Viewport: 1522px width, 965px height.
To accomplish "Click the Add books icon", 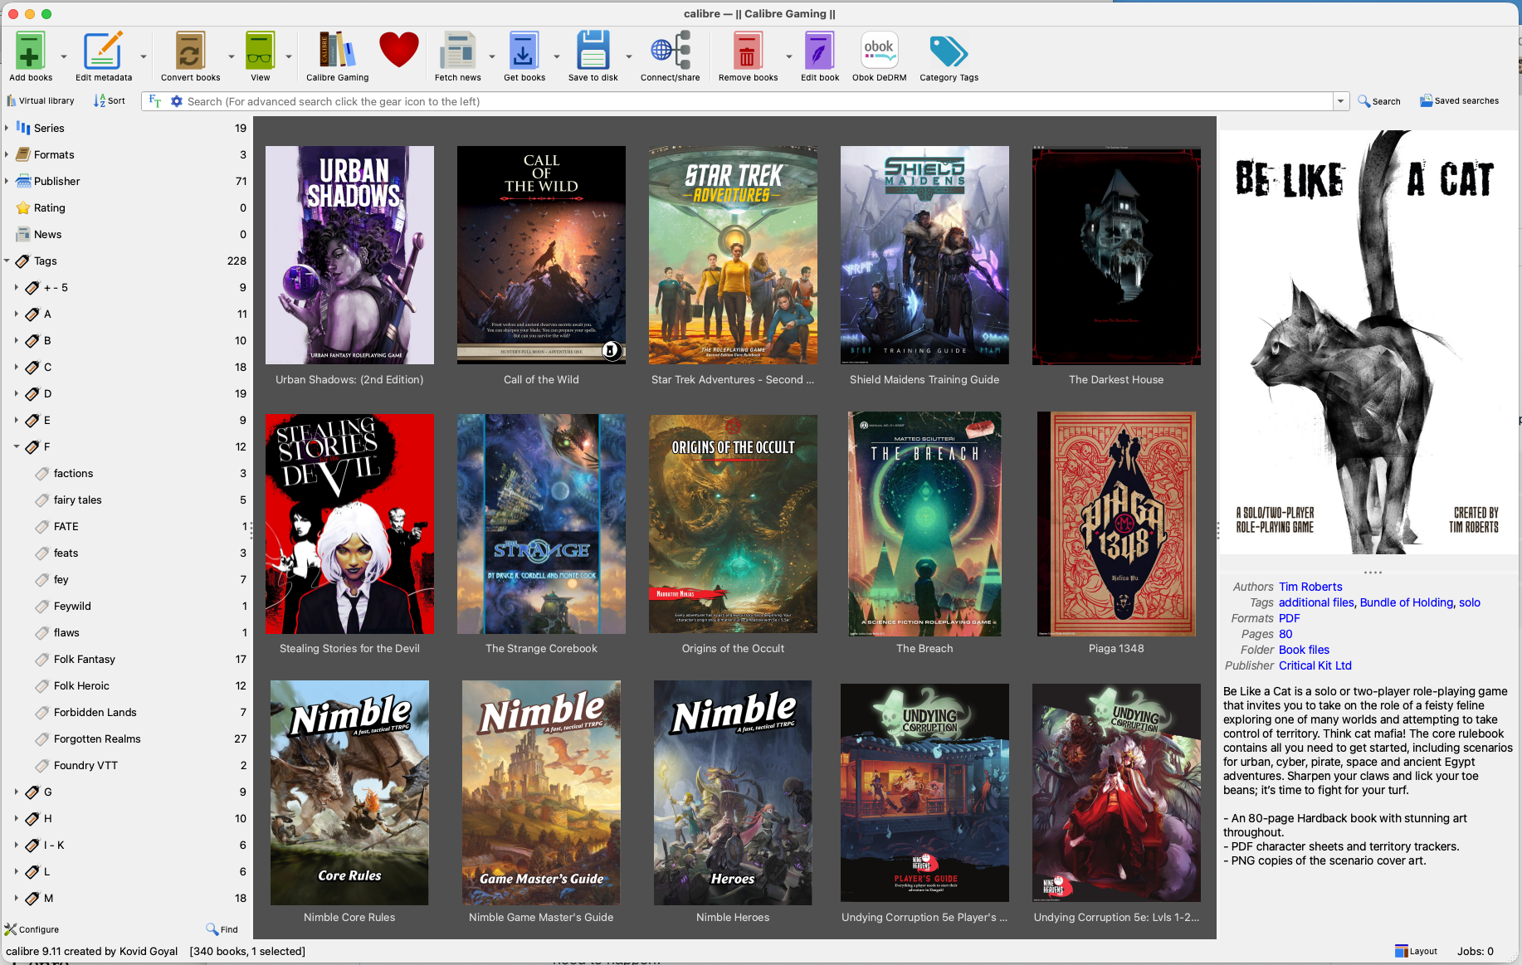I will pyautogui.click(x=30, y=51).
